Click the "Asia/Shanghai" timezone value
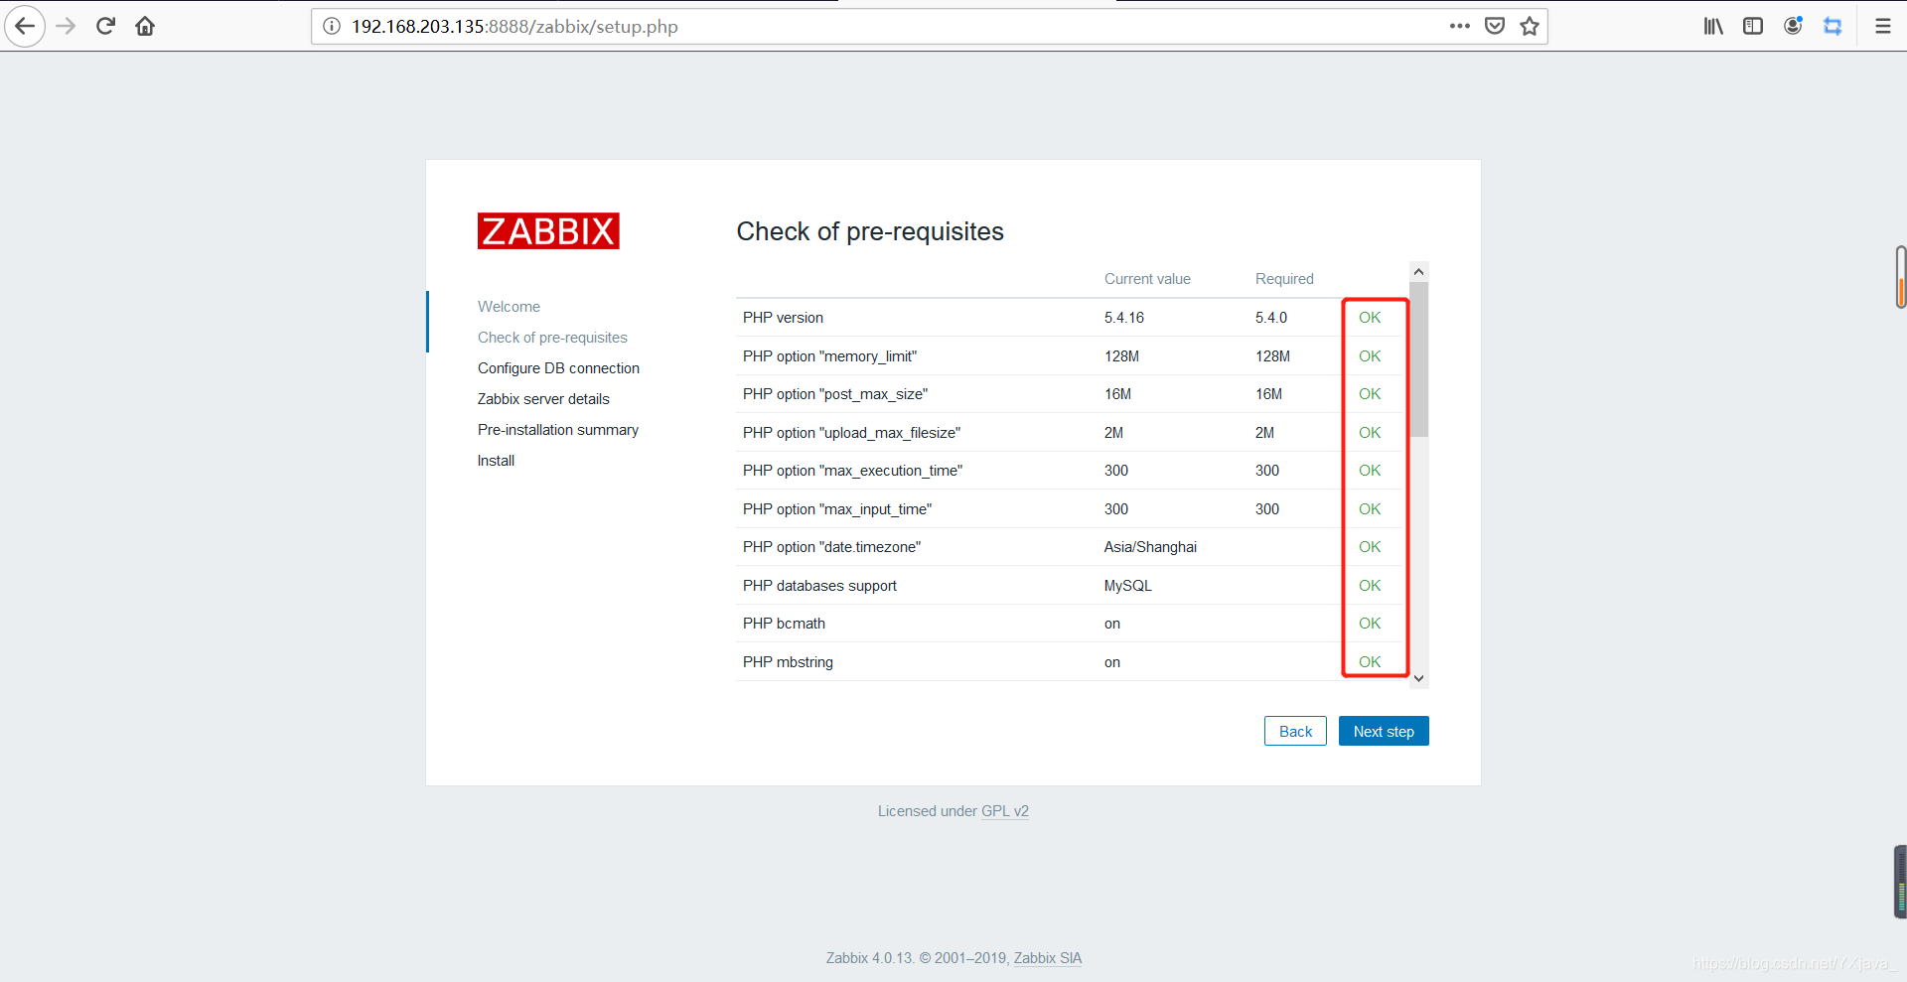This screenshot has width=1907, height=982. [1150, 547]
